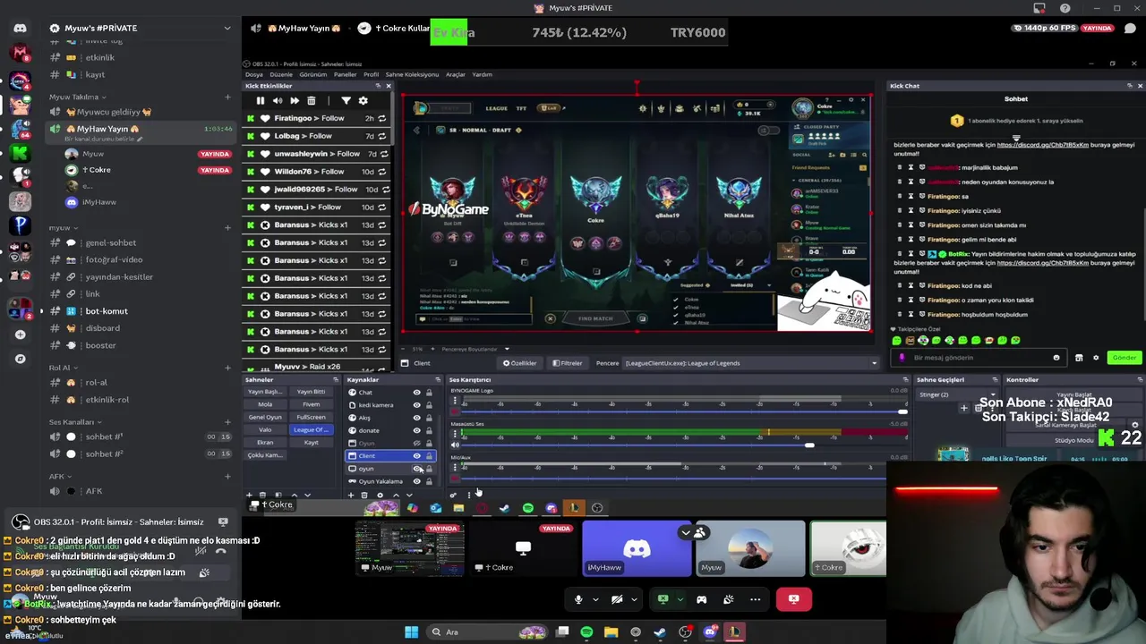Viewport: 1146px width, 644px height.
Task: Toggle the lock on the donate source
Action: point(429,430)
